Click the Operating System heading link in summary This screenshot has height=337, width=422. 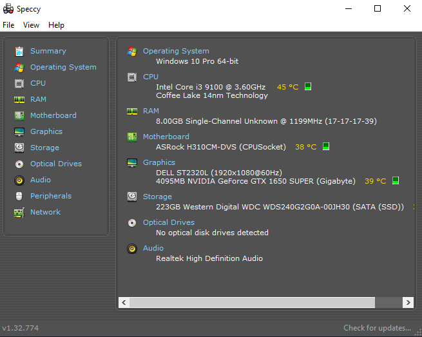coord(176,51)
